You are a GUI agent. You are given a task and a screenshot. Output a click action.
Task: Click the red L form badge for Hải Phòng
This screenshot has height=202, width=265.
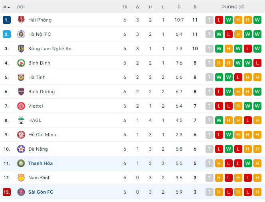click(219, 20)
